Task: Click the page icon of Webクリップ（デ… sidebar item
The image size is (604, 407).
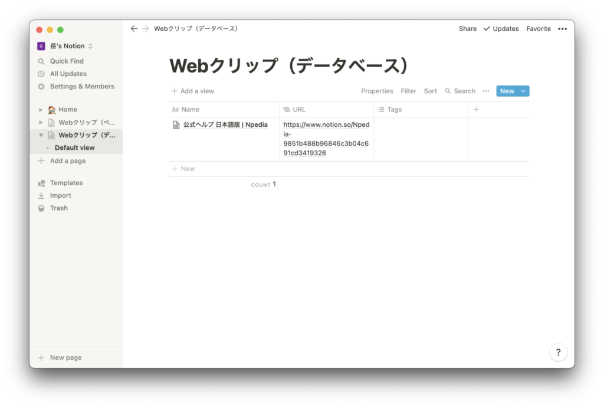Action: click(x=51, y=135)
